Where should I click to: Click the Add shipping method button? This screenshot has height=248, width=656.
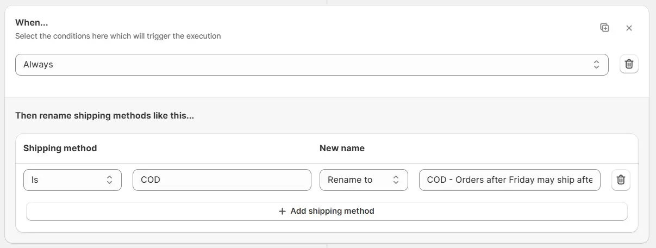[327, 211]
